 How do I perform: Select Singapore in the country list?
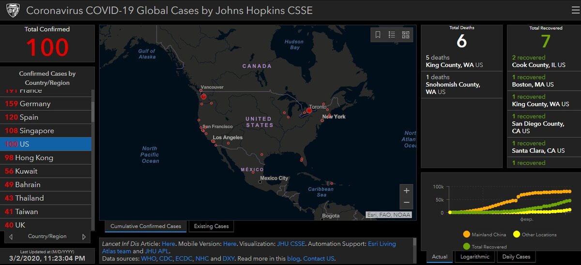(46, 131)
